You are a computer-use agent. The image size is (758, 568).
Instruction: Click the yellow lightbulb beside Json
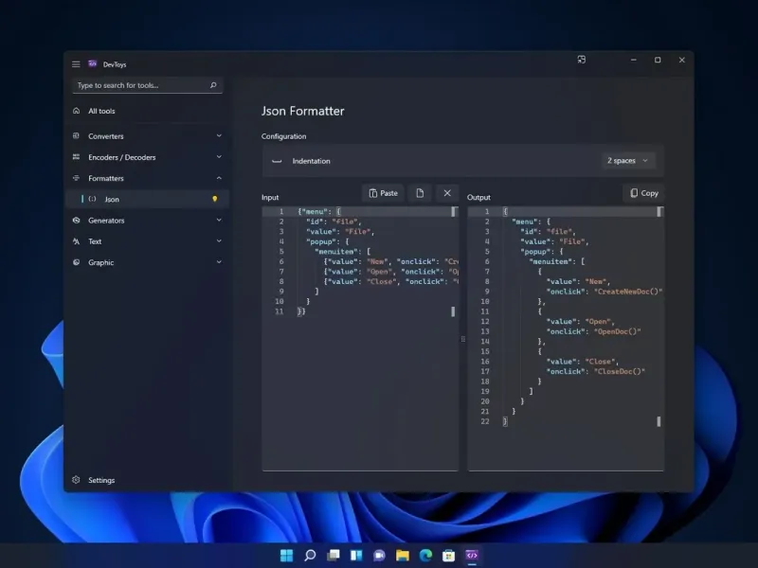[x=215, y=199]
